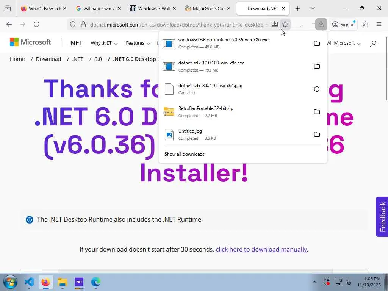Expand the Why .NET menu
This screenshot has height=291, width=388.
(x=104, y=43)
